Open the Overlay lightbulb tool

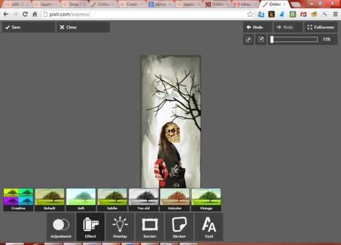click(x=120, y=227)
